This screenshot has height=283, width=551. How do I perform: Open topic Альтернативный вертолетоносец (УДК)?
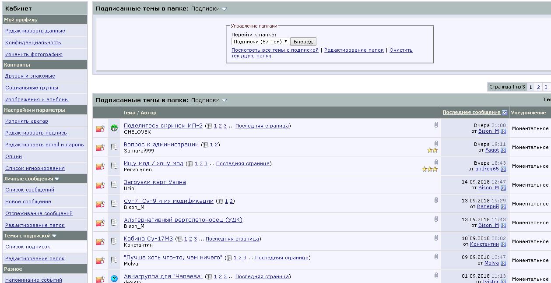click(183, 220)
